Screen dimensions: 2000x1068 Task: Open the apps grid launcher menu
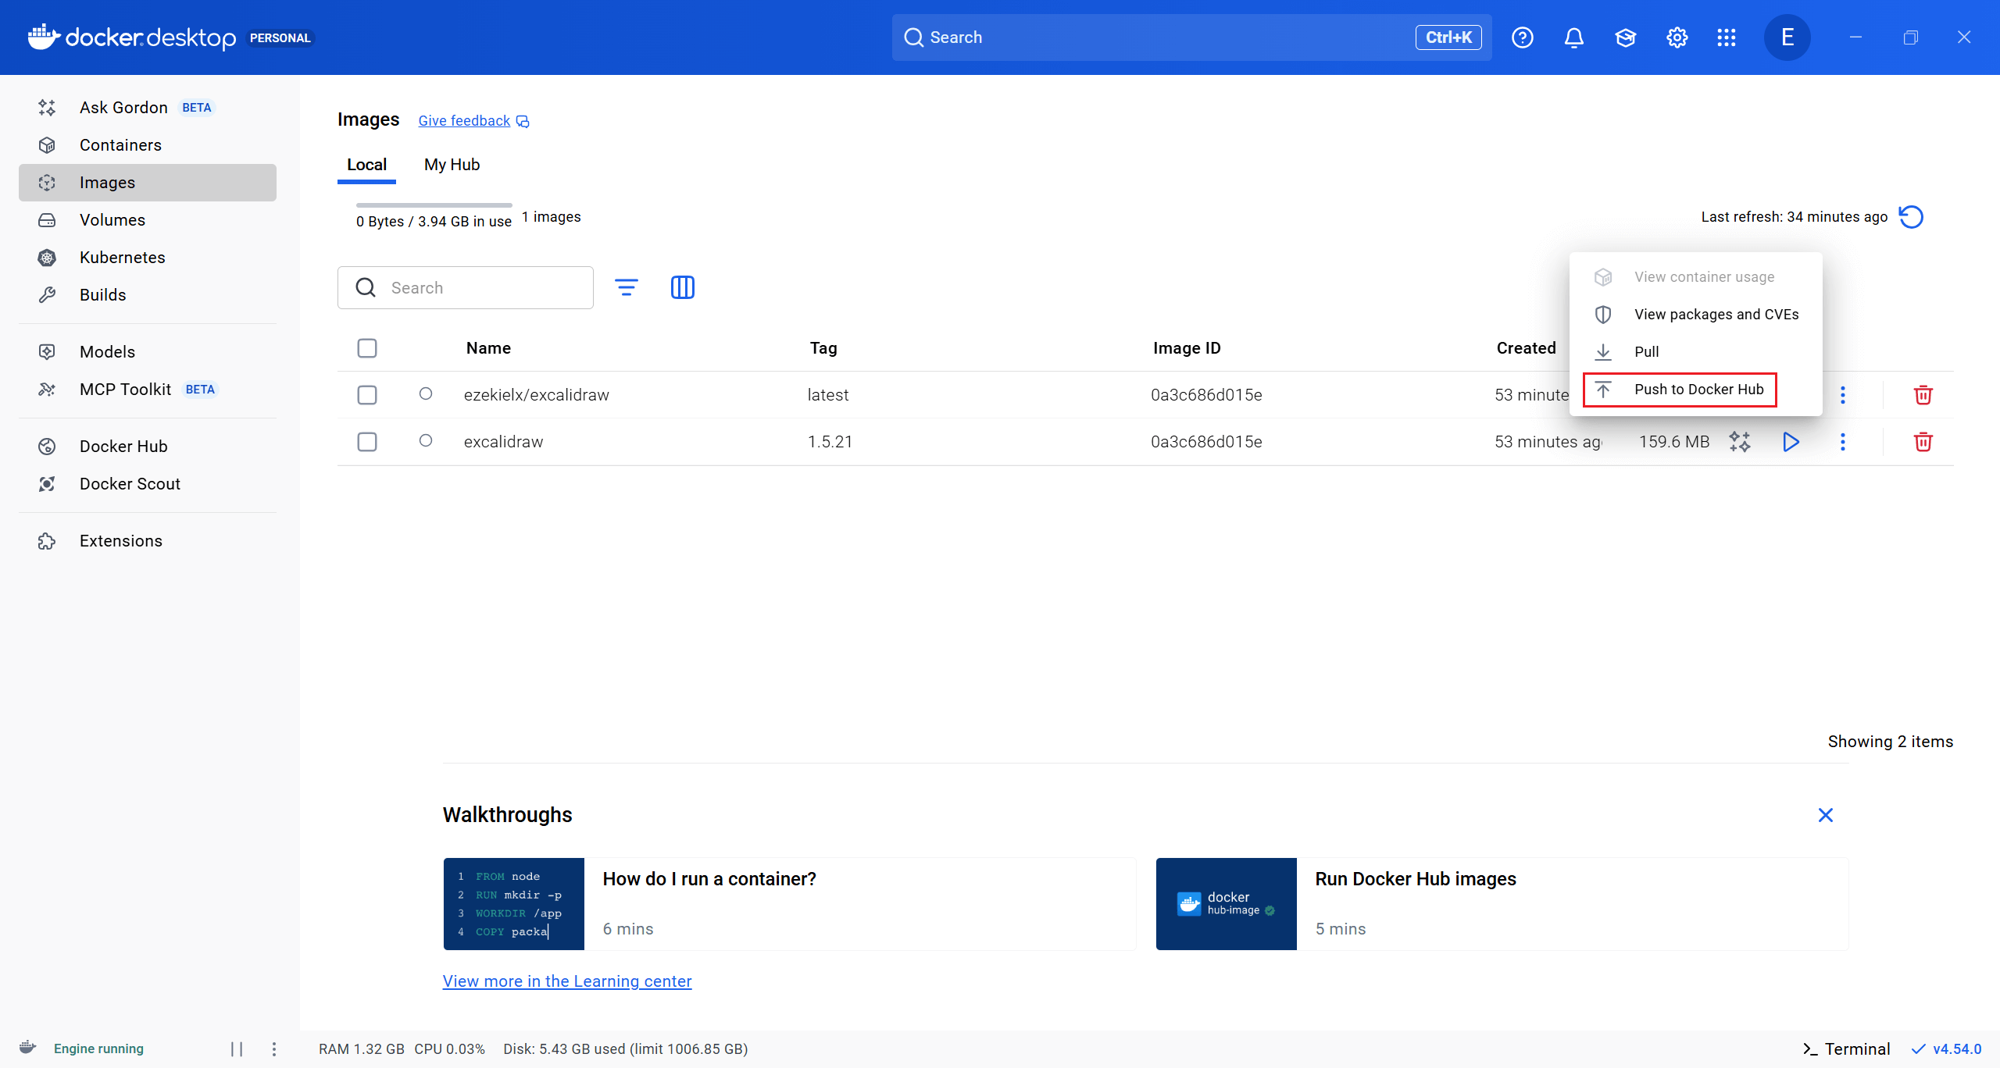[x=1727, y=37]
